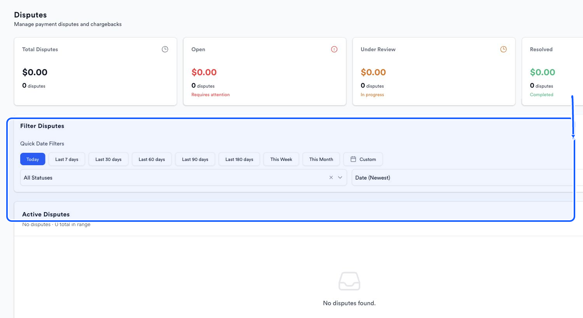Click the Total Disputes card title

pyautogui.click(x=40, y=49)
